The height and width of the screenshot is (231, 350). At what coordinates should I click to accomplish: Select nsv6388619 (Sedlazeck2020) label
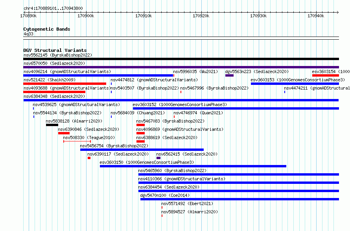pyautogui.click(x=167, y=137)
